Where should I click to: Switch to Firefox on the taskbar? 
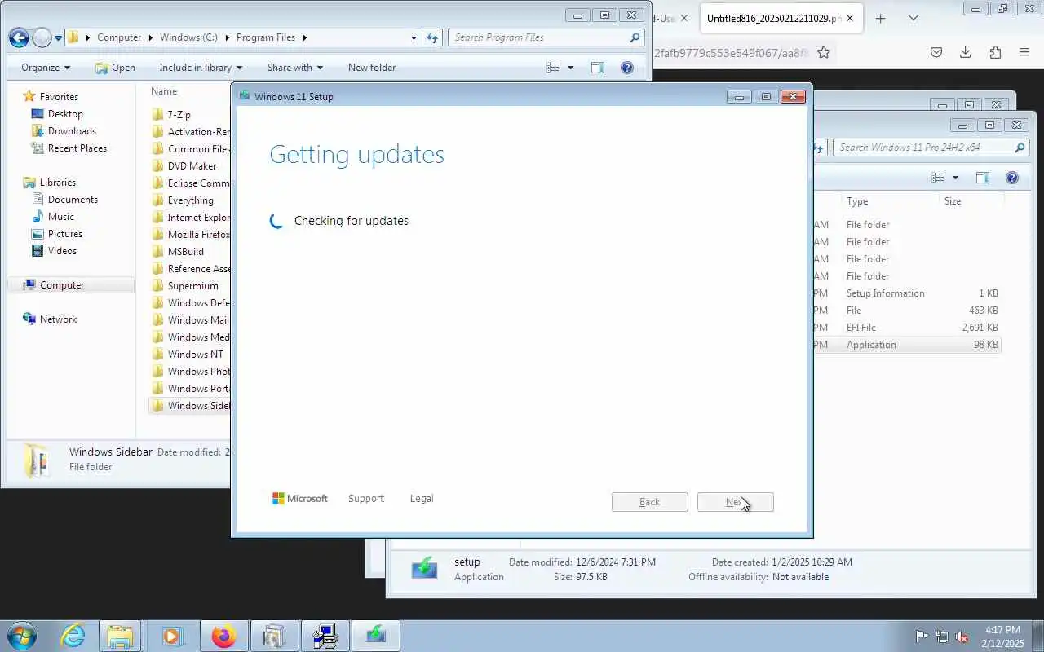[x=223, y=636]
